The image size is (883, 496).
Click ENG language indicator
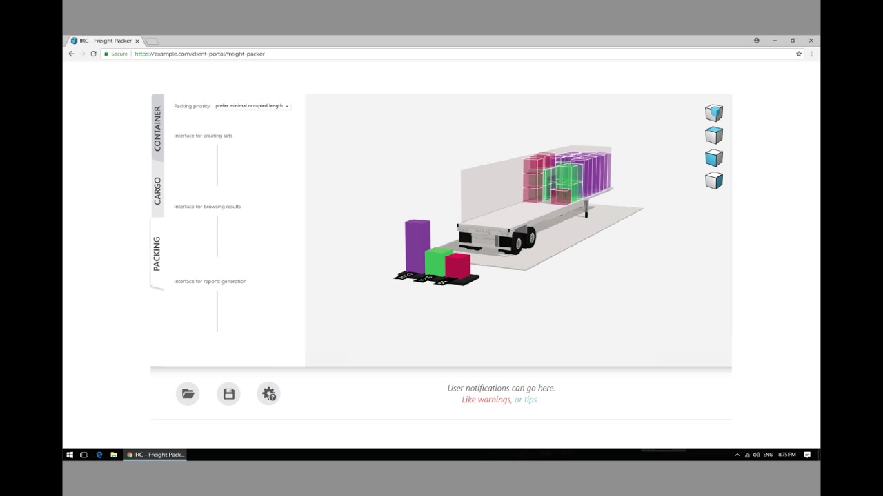click(768, 455)
